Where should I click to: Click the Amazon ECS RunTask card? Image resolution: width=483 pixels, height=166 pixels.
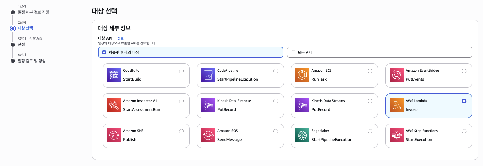334,75
